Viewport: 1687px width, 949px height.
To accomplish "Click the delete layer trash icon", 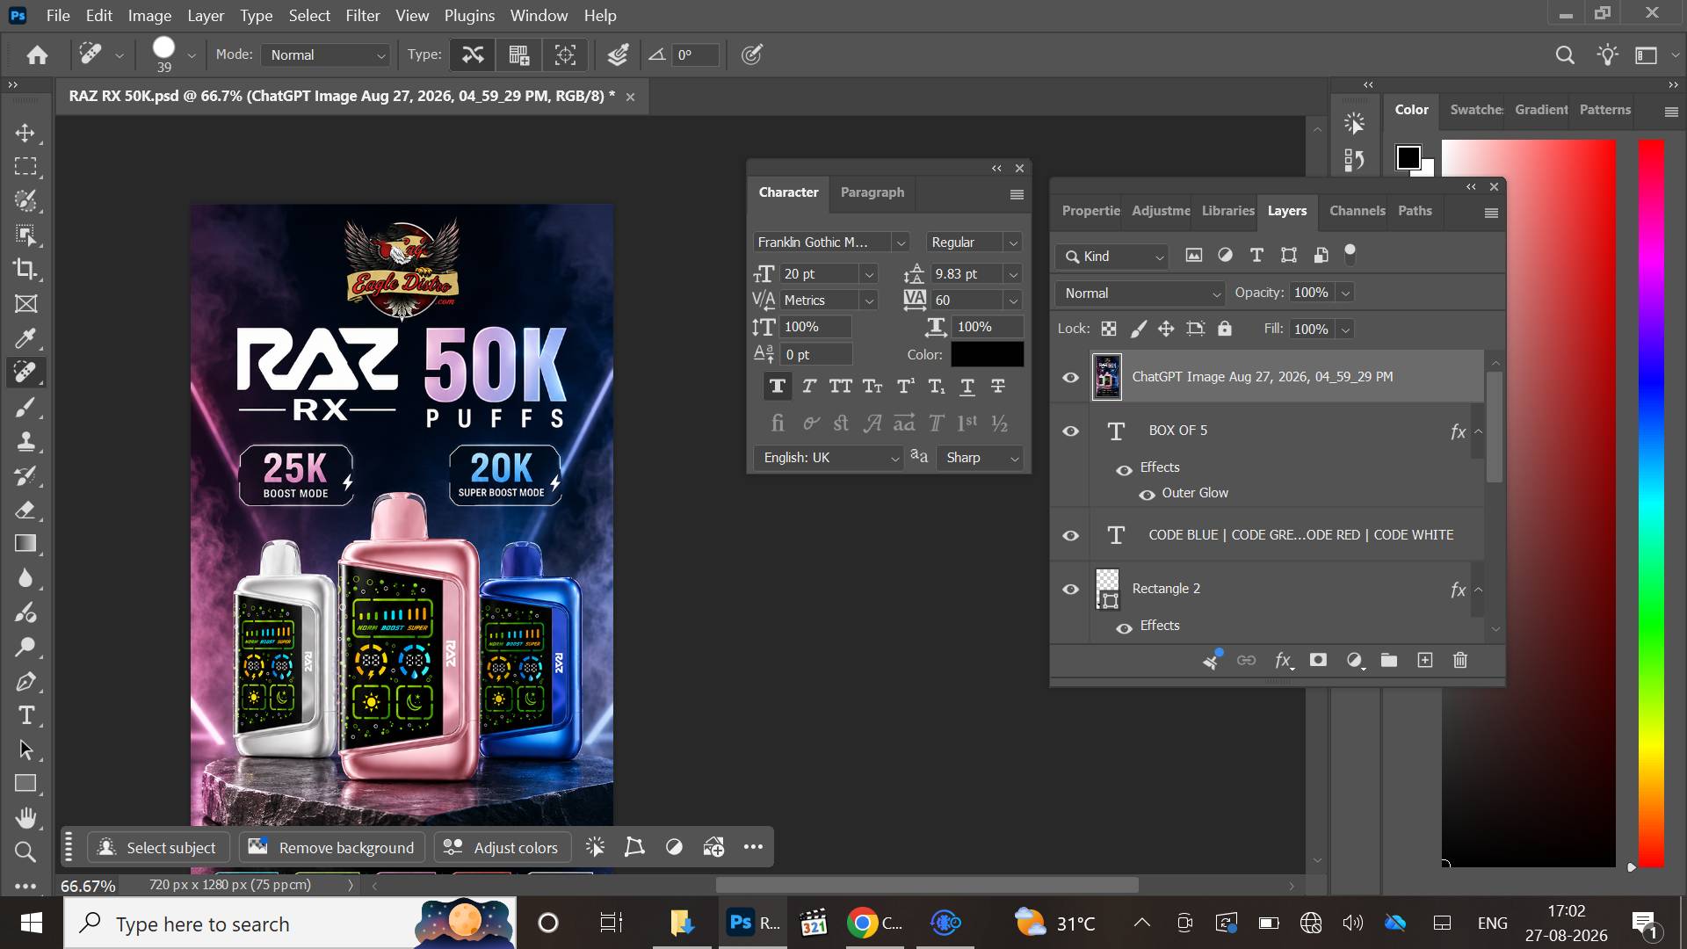I will (1460, 660).
